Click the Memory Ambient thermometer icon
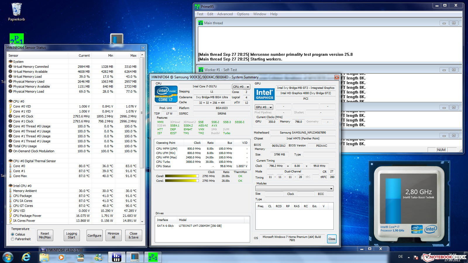The height and width of the screenshot is (263, 468). pos(11,191)
